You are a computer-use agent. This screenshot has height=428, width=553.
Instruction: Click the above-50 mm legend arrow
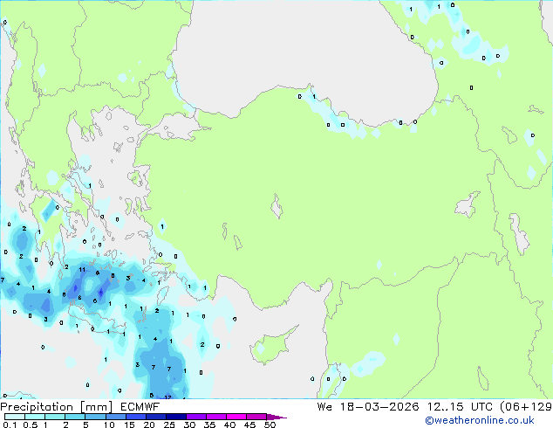tap(276, 417)
